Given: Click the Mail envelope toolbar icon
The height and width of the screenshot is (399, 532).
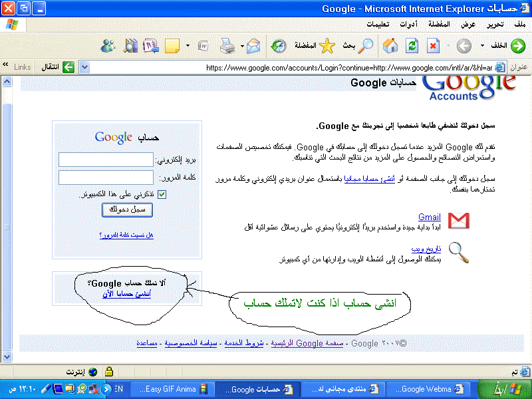Looking at the screenshot, I should tap(253, 46).
